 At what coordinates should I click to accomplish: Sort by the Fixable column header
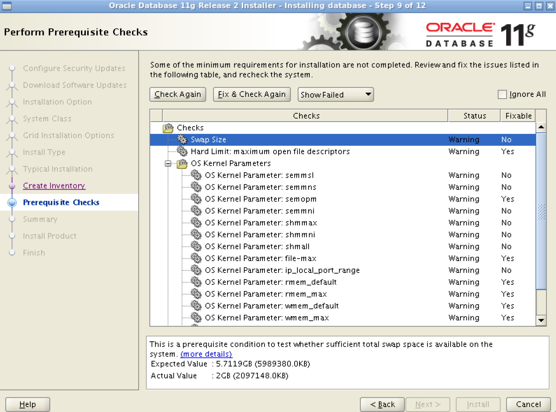point(518,116)
